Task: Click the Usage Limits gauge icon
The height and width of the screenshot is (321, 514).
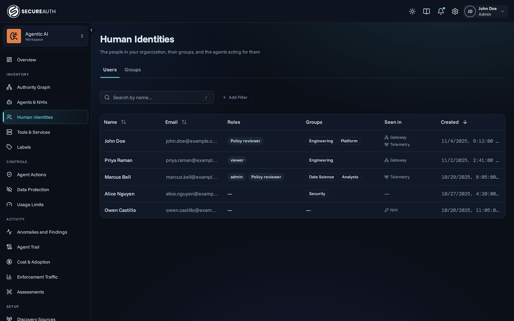Action: [9, 204]
